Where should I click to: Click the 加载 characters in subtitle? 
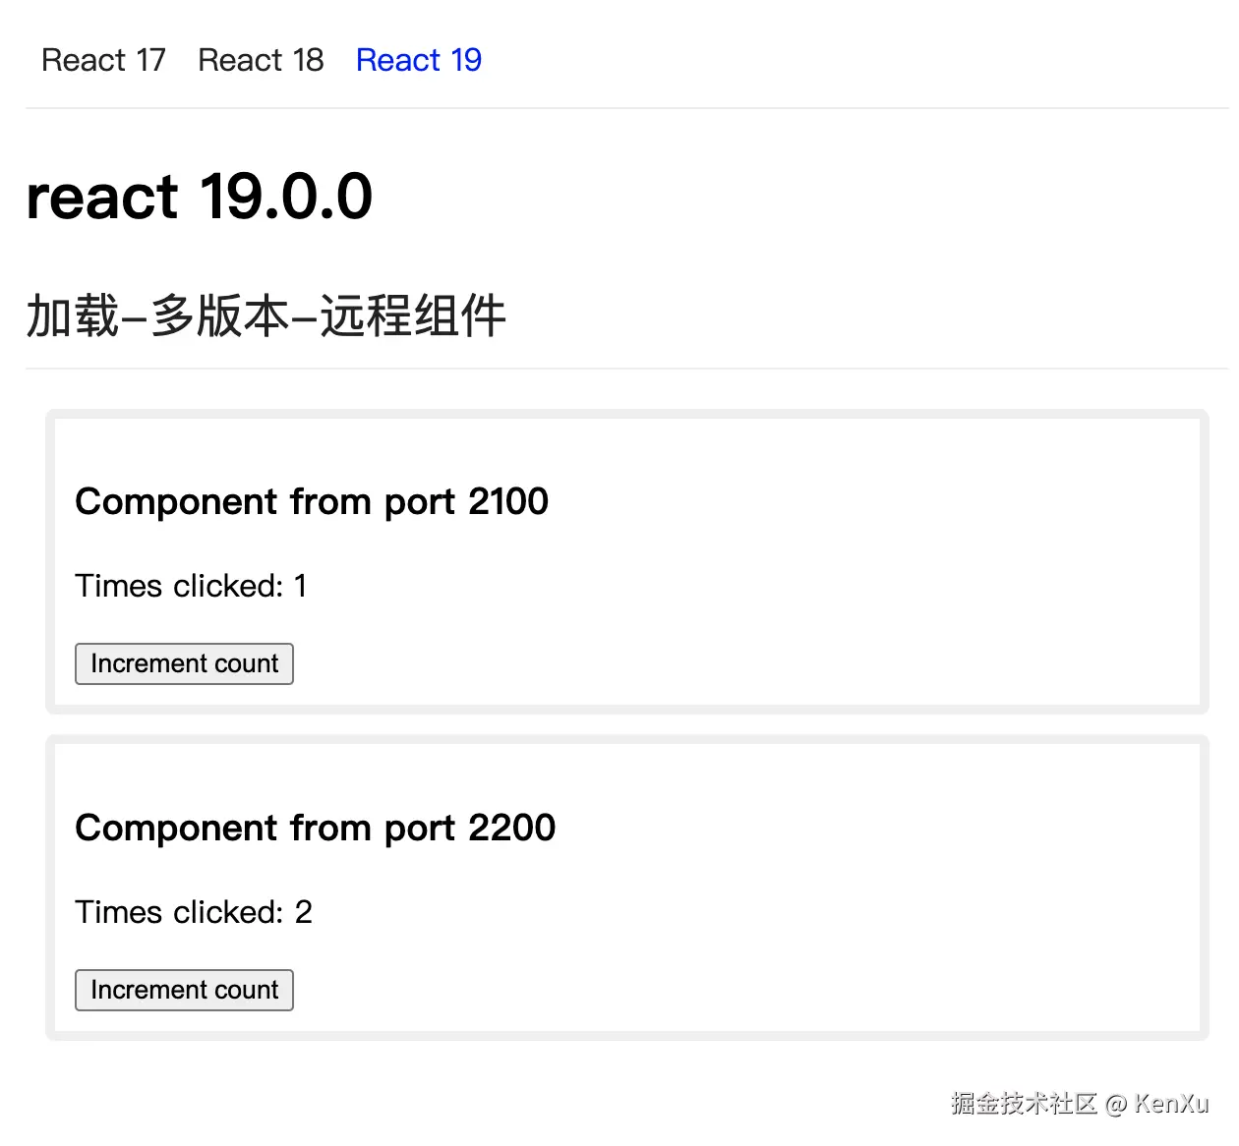click(x=73, y=316)
